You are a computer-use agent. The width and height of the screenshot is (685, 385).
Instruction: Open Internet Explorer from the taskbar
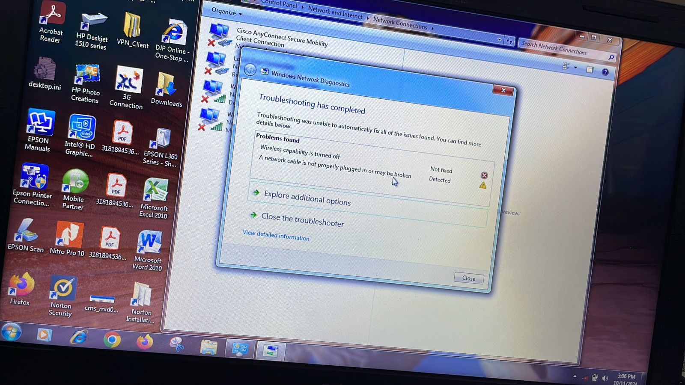tap(78, 338)
